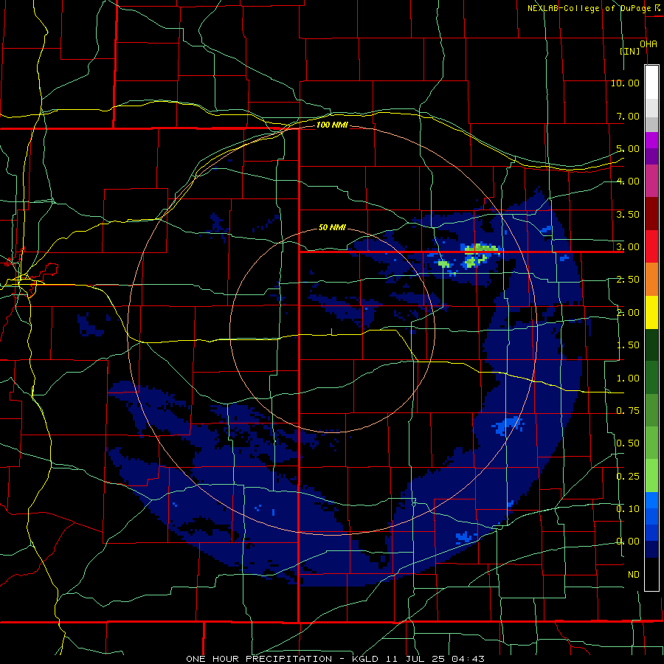Click the 1.00 scale value

point(628,378)
